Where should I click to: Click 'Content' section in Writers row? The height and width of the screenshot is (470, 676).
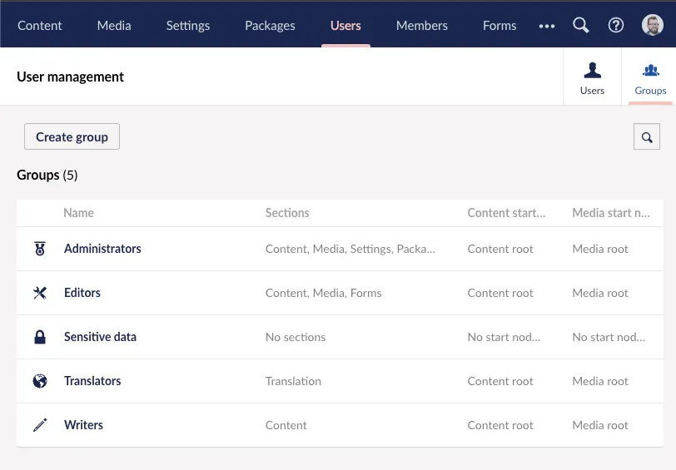[286, 425]
